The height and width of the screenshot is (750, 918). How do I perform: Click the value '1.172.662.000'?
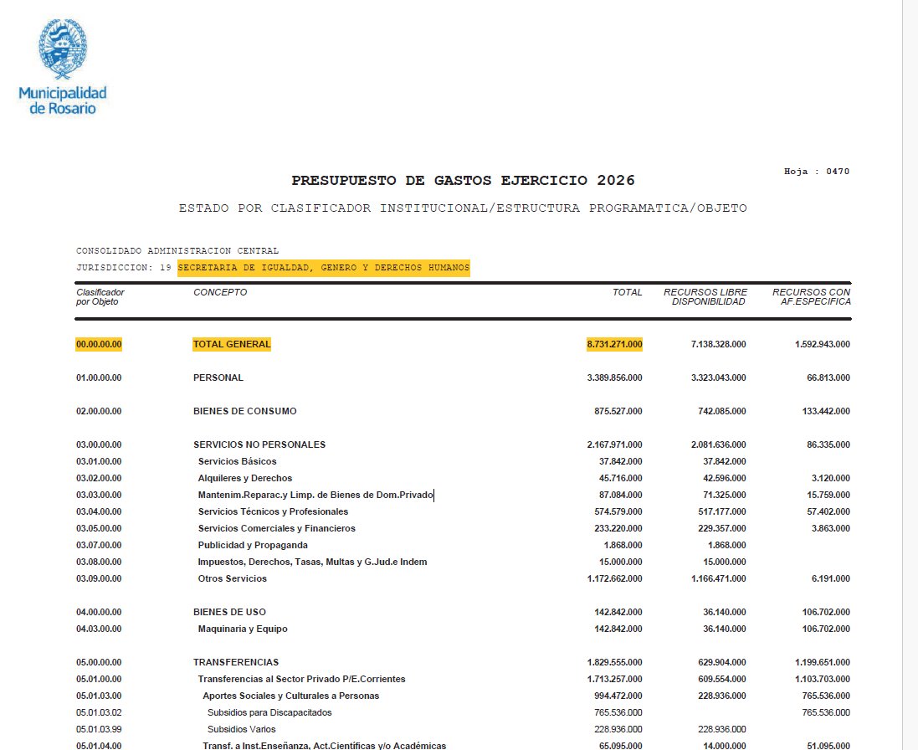coord(615,578)
